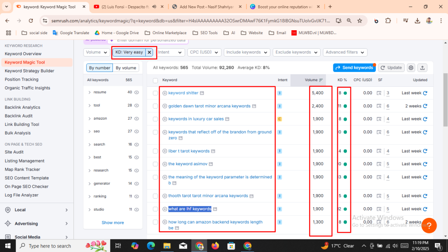Click the Update button

click(x=391, y=67)
